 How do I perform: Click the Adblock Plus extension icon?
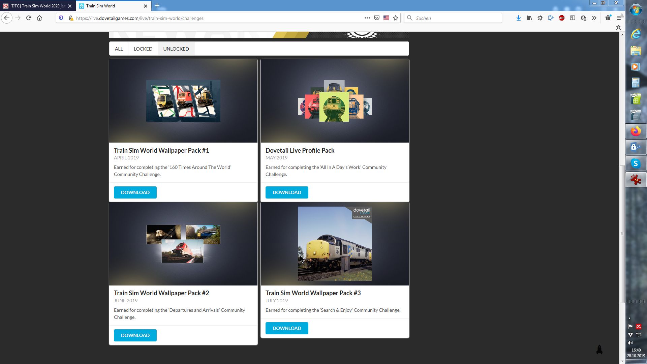562,18
